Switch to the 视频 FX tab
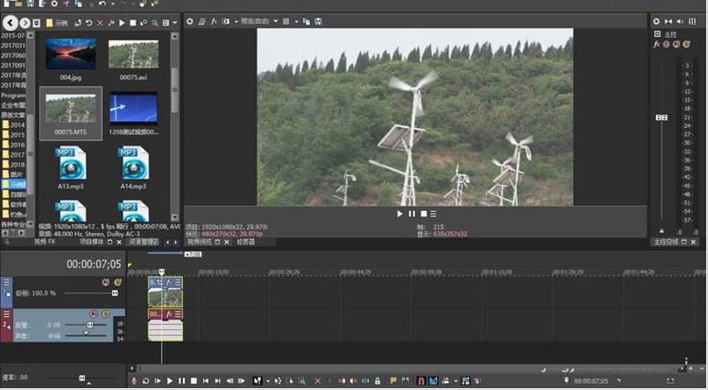708x390 pixels. pyautogui.click(x=44, y=242)
